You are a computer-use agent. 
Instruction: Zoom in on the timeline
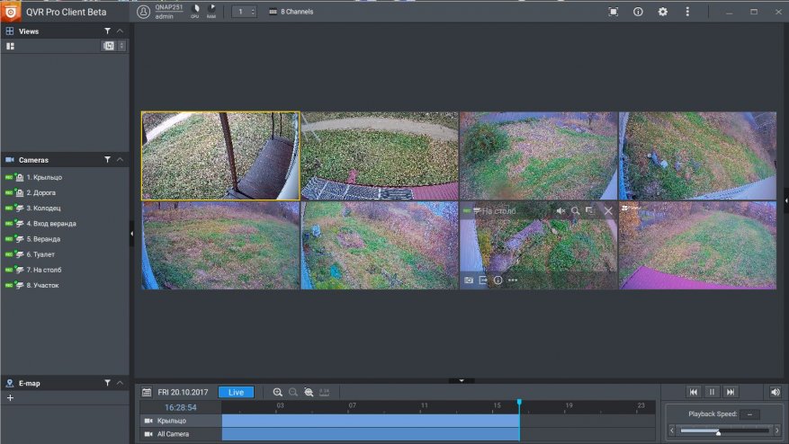coord(278,393)
